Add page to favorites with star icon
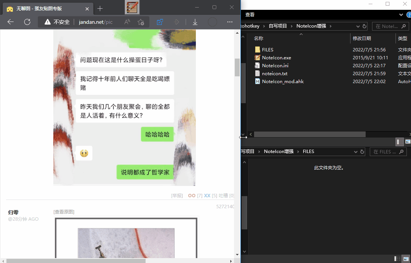Screen dimensions: 411x263 point(141,22)
